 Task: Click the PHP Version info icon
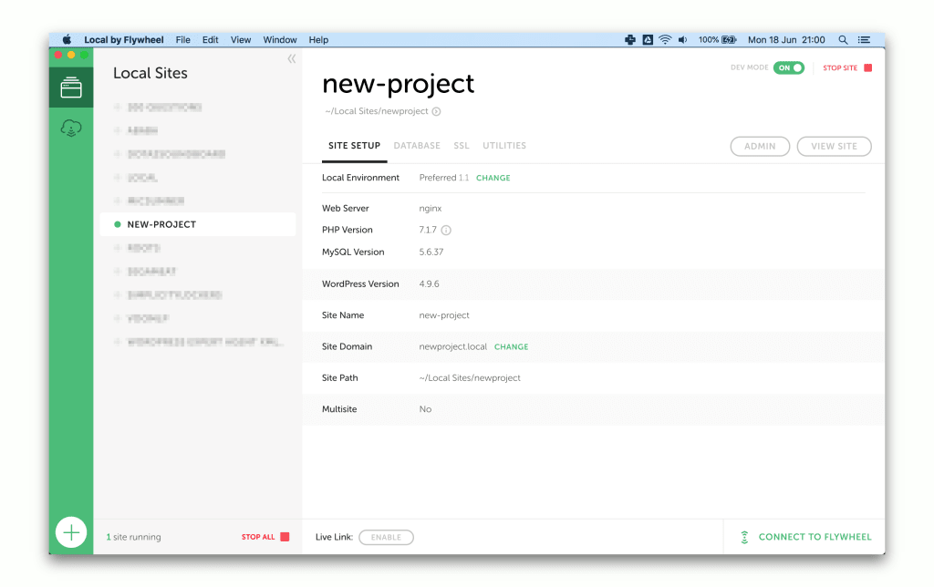tap(446, 231)
